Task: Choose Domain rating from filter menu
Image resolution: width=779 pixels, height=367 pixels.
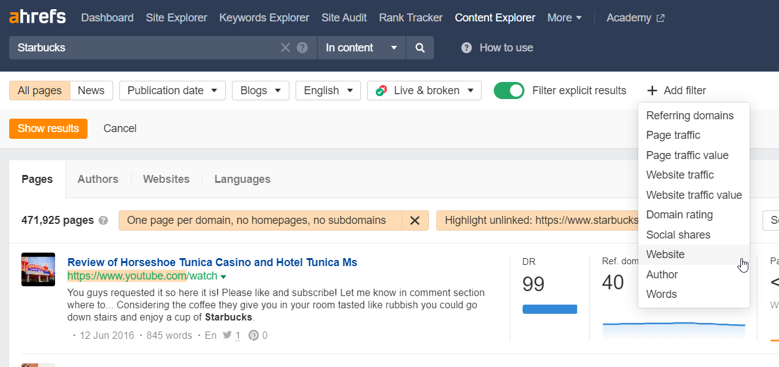Action: (679, 215)
